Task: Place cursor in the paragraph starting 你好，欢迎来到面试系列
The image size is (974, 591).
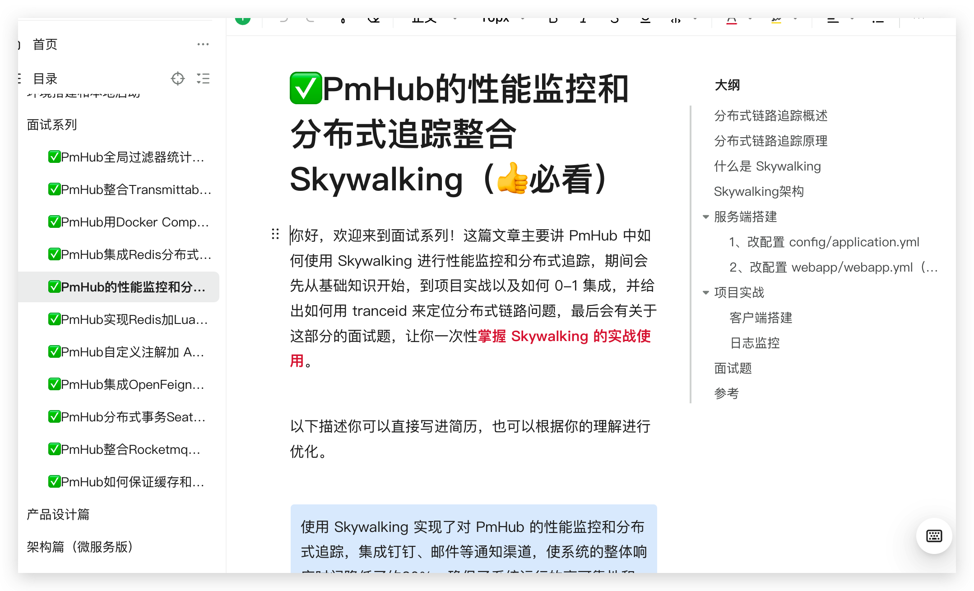Action: click(x=473, y=298)
